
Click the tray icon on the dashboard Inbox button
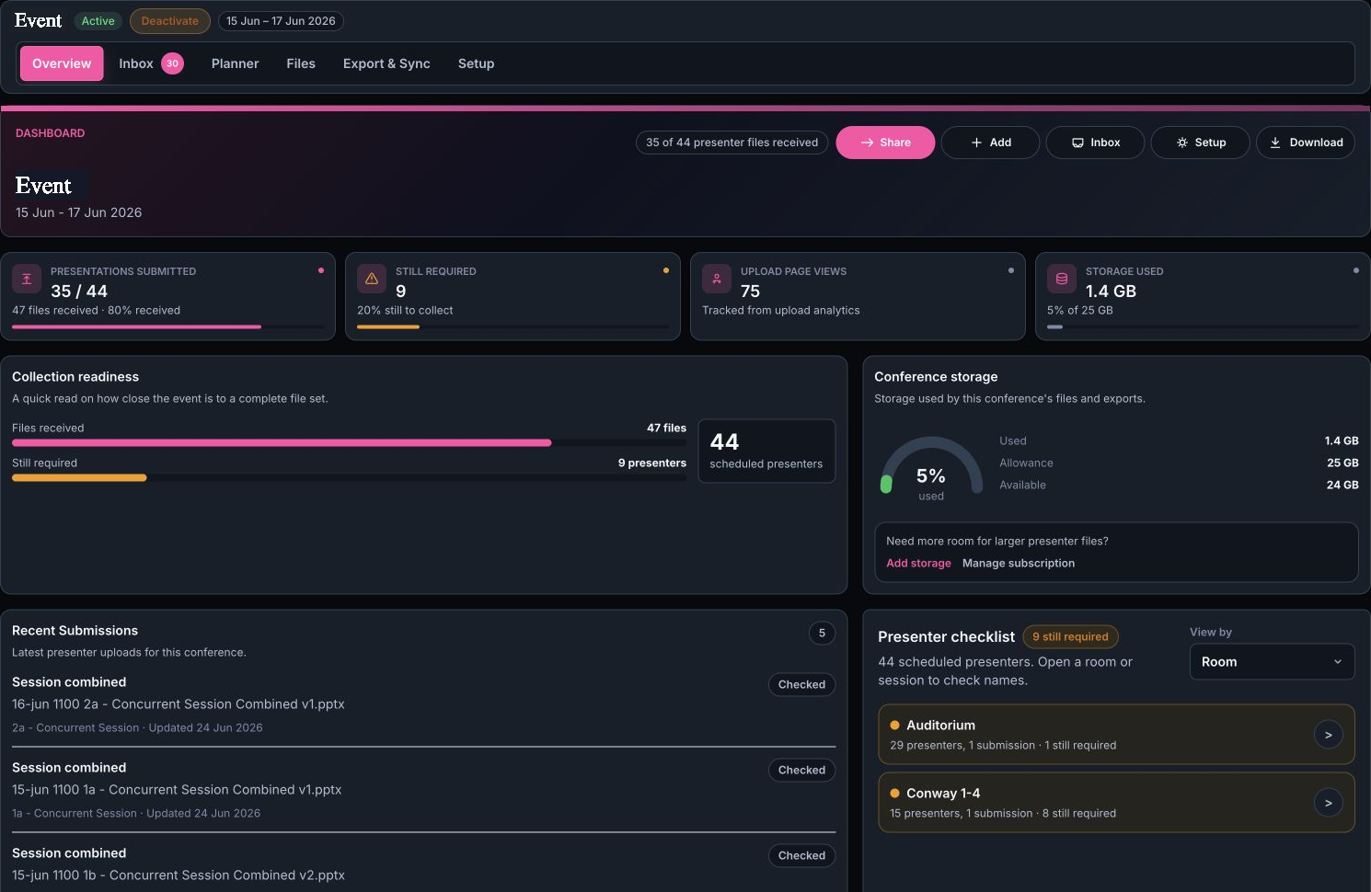pyautogui.click(x=1077, y=143)
